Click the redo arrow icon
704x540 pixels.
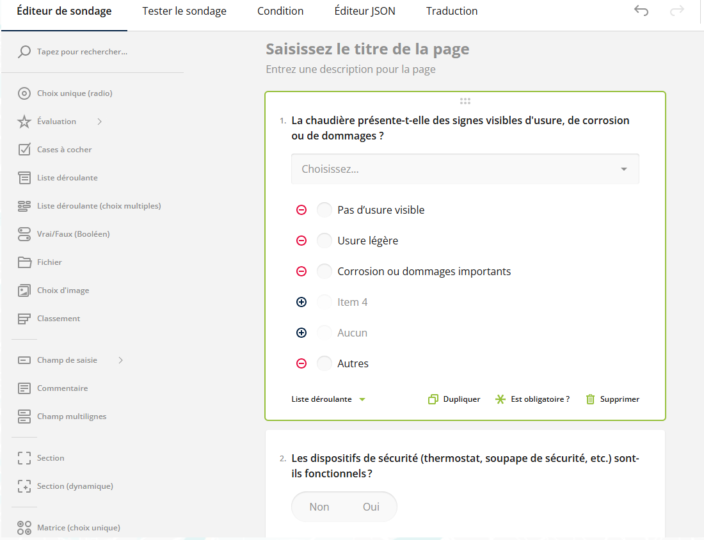tap(676, 10)
